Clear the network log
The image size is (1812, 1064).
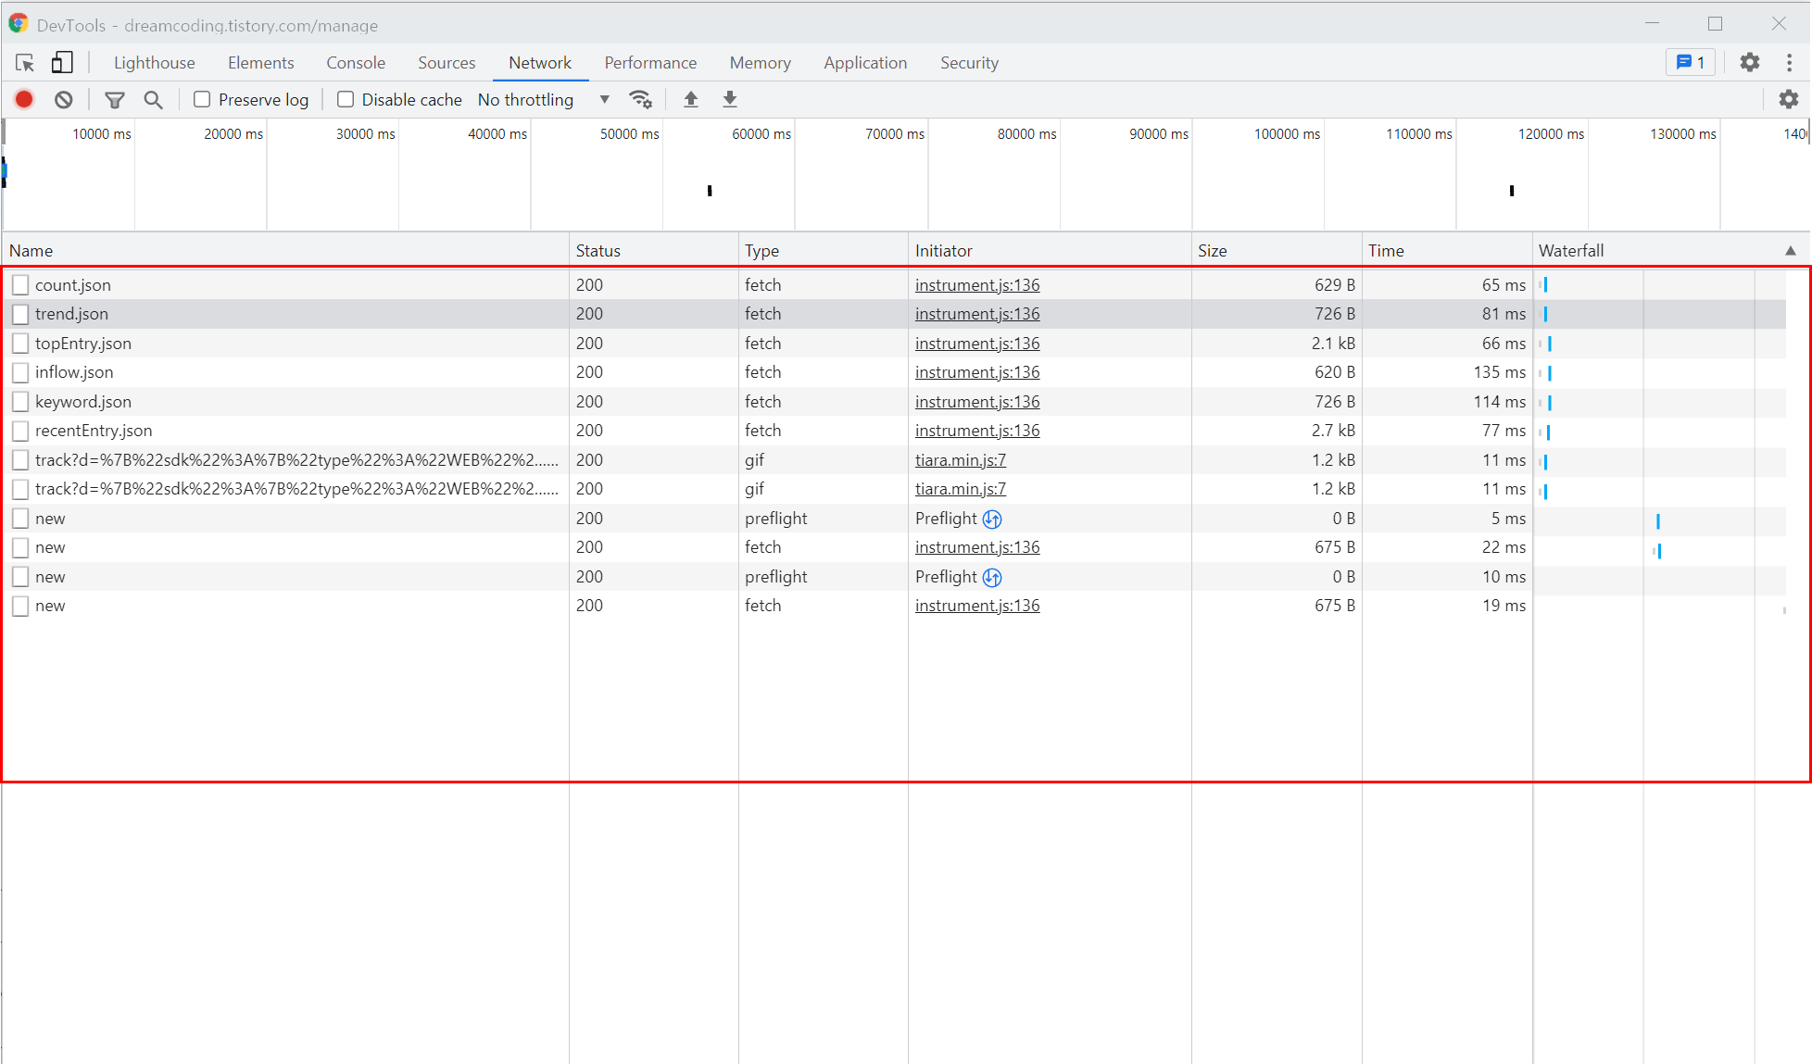63,99
